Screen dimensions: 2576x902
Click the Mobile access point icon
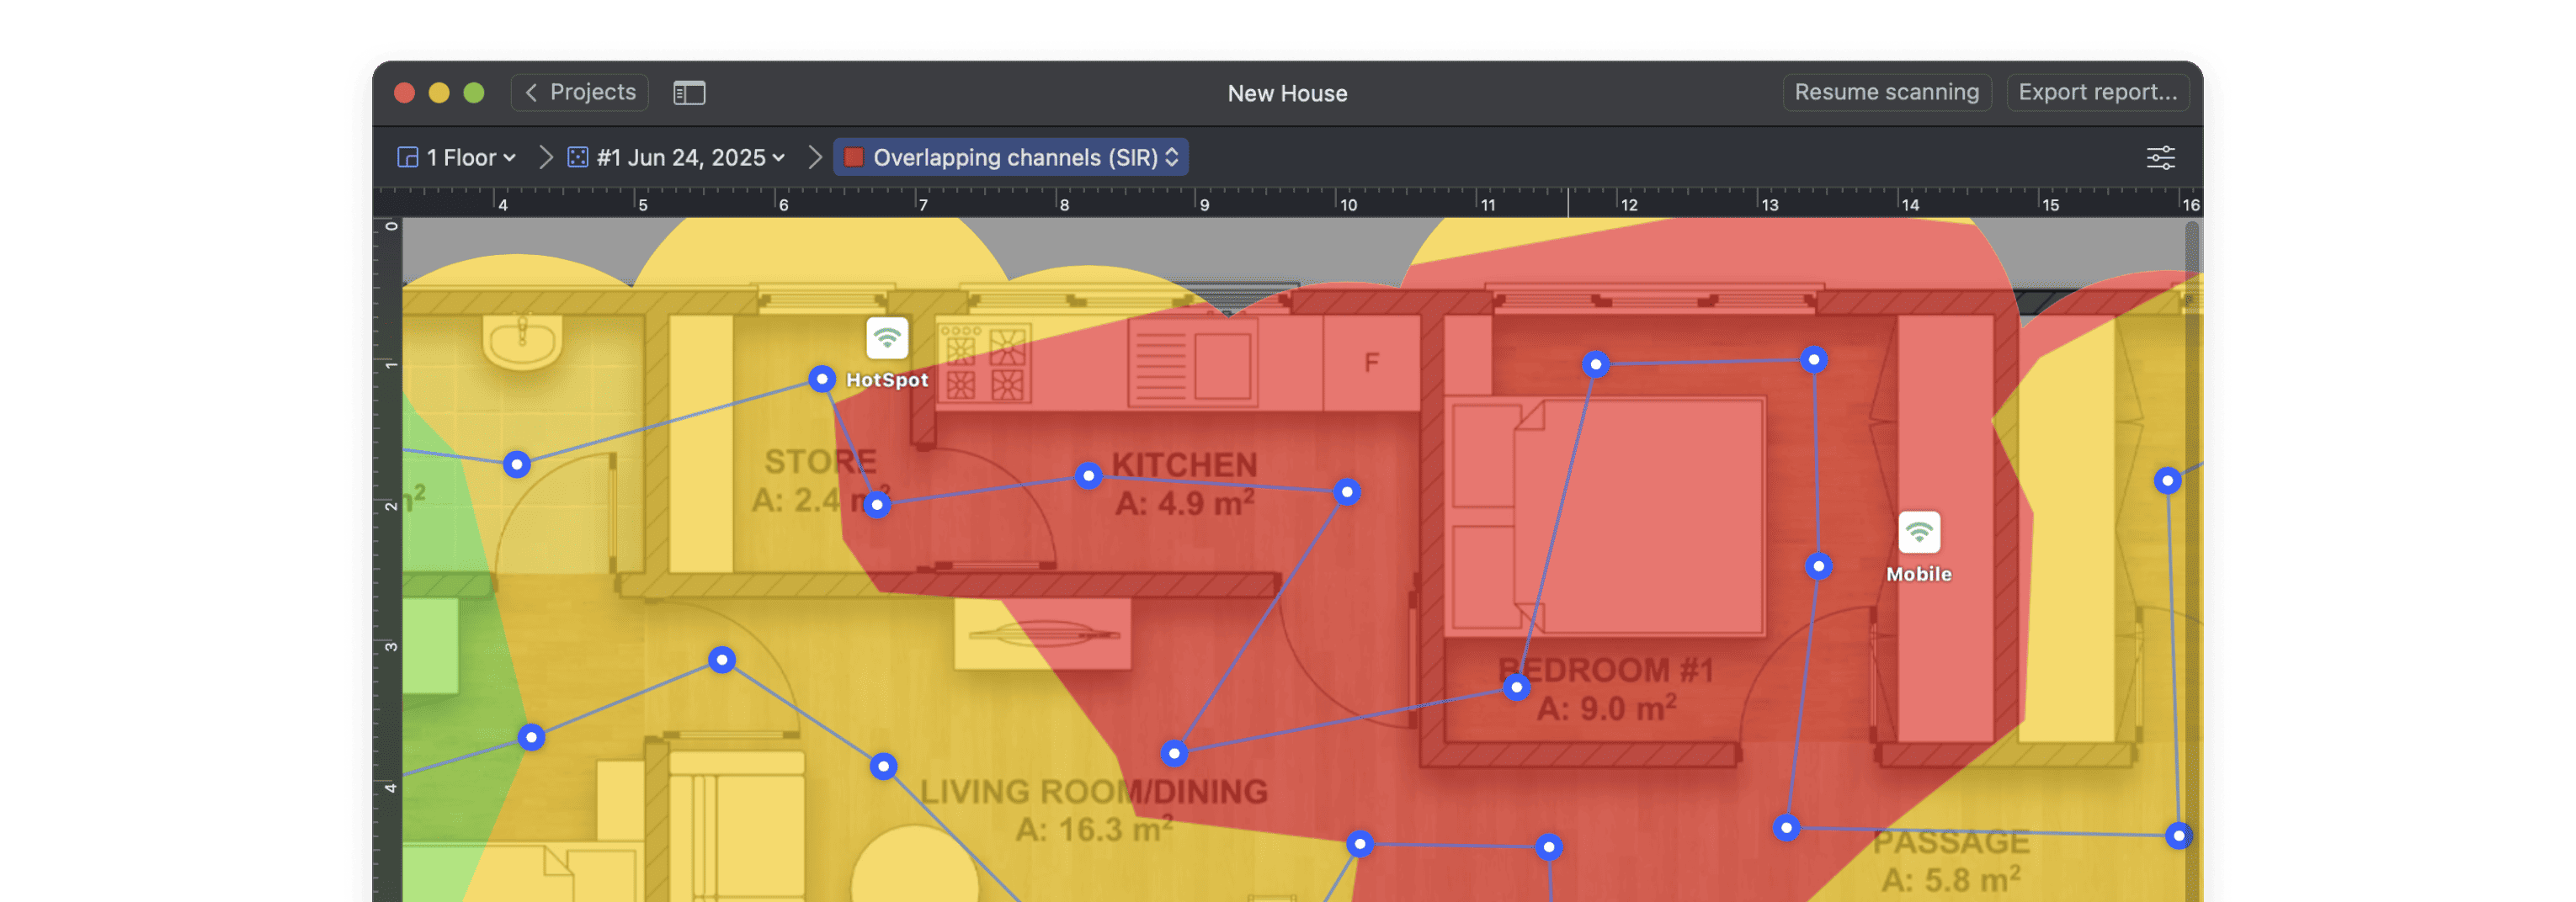tap(1919, 532)
